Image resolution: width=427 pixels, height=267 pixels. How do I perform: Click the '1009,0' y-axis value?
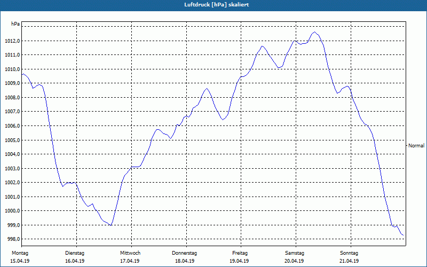12,83
